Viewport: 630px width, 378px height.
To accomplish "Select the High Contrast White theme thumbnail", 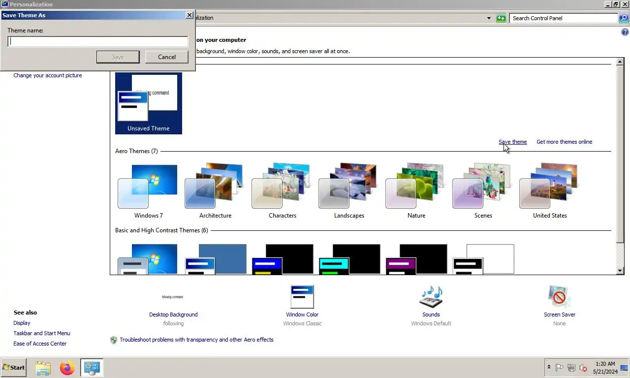I will click(x=483, y=259).
